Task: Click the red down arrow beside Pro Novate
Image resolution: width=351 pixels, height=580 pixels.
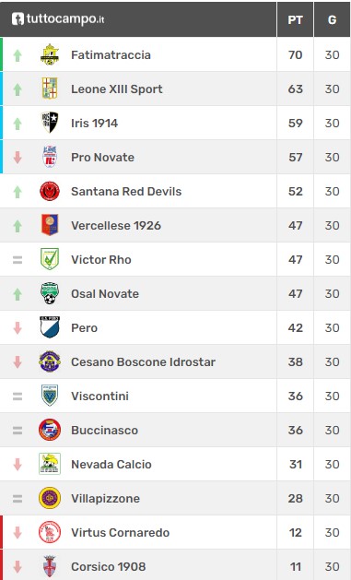Action: (x=18, y=157)
